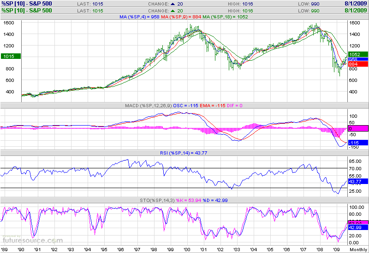Click the blue 958 moving-average value box
The width and height of the screenshot is (369, 253).
(x=358, y=59)
